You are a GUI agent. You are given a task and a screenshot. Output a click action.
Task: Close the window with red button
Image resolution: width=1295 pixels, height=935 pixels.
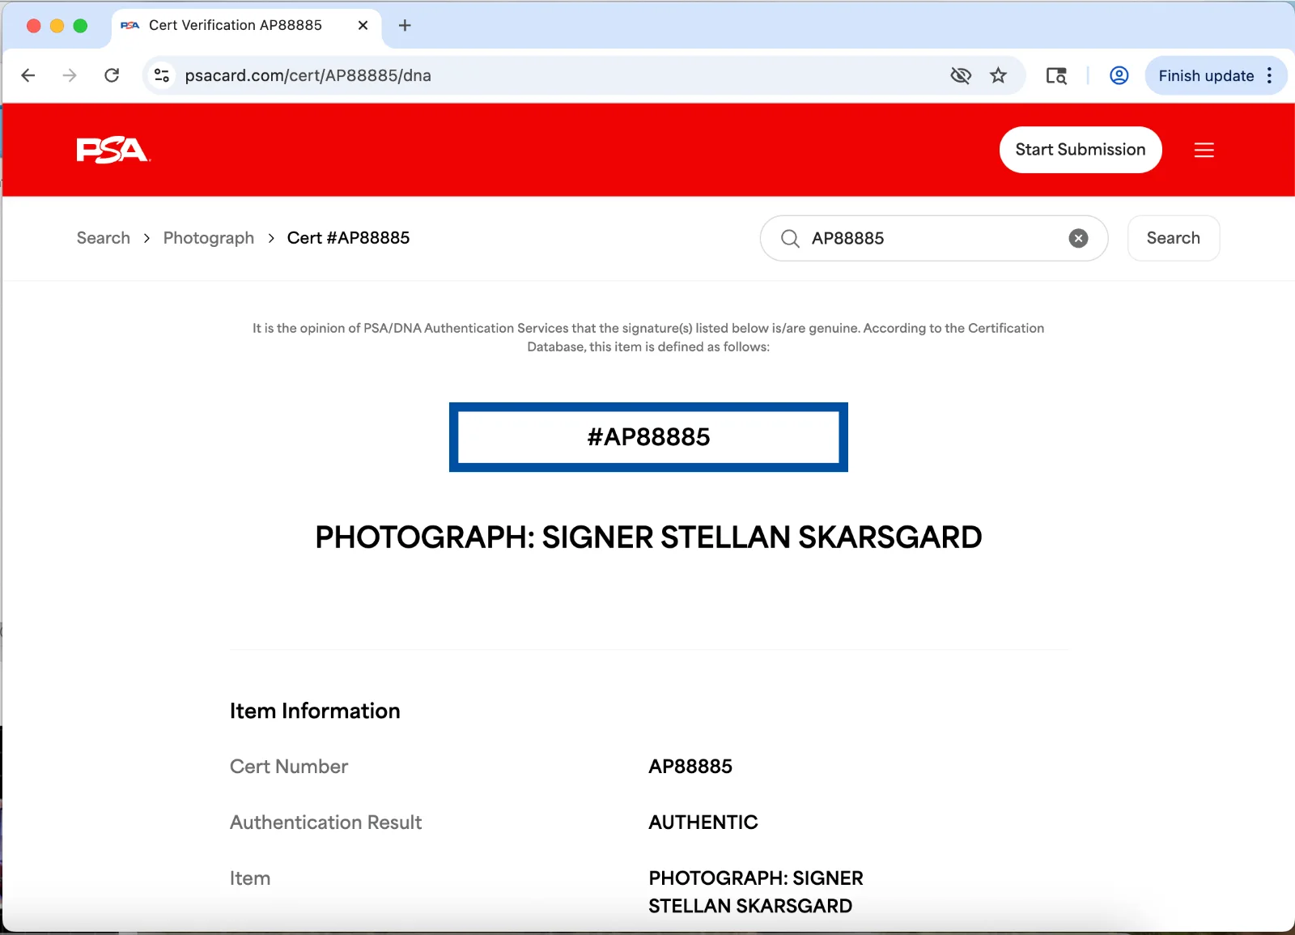click(34, 26)
